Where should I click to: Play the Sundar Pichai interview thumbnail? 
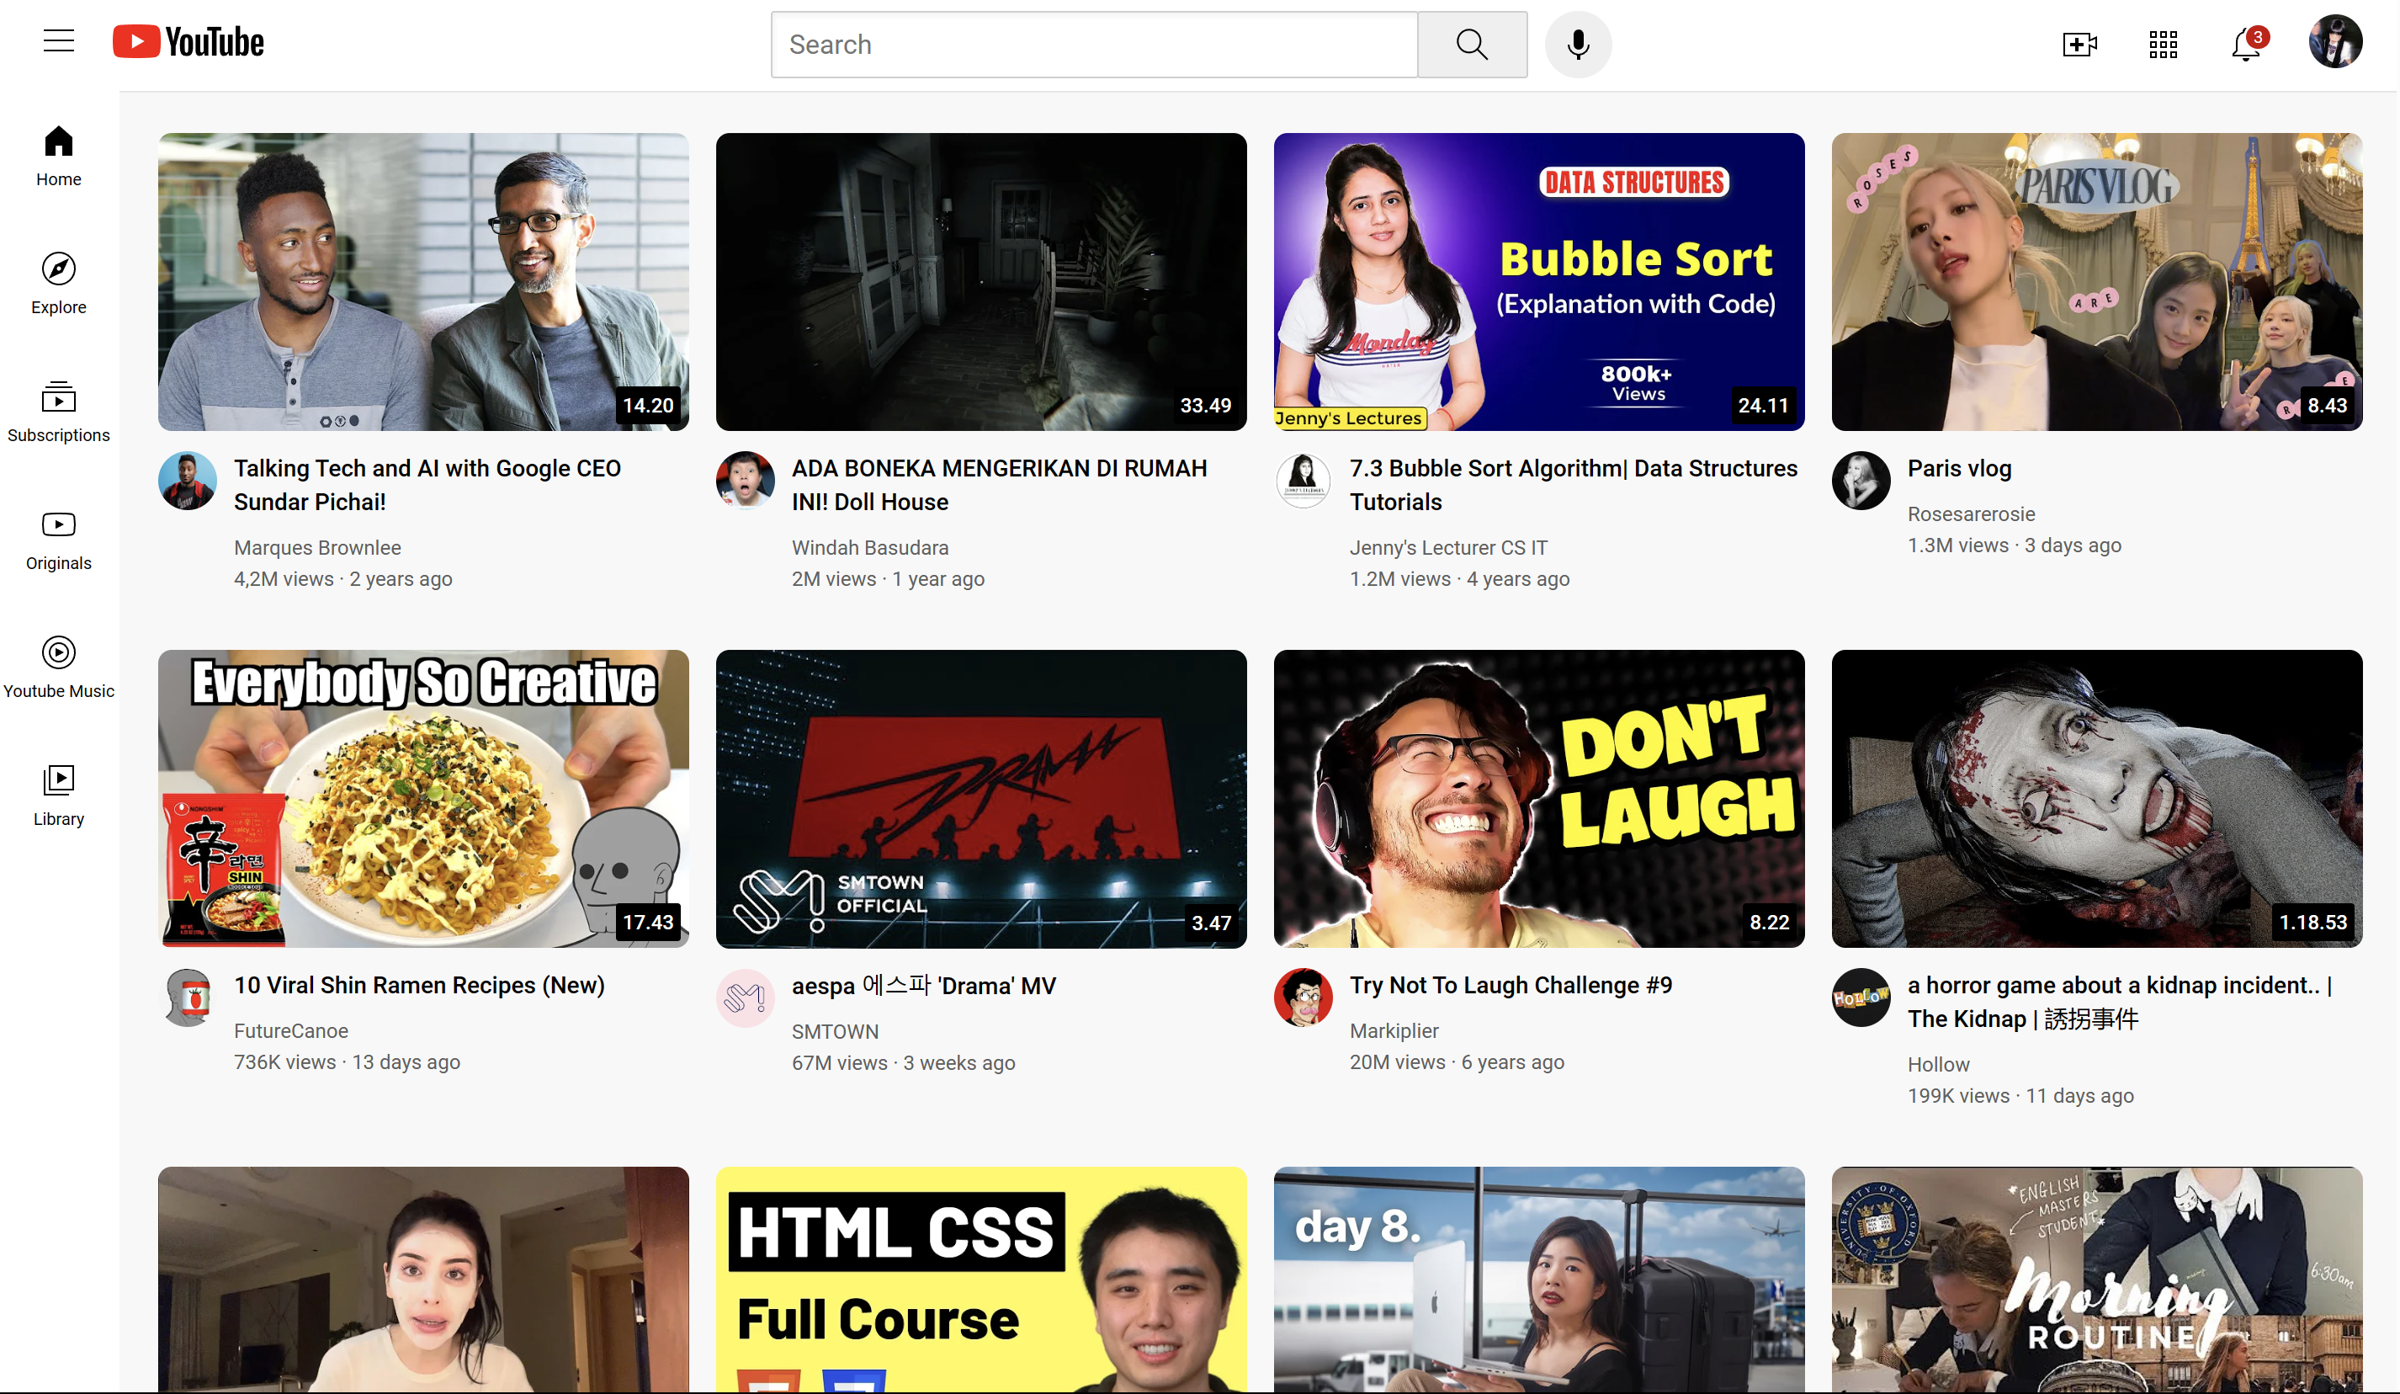[422, 282]
